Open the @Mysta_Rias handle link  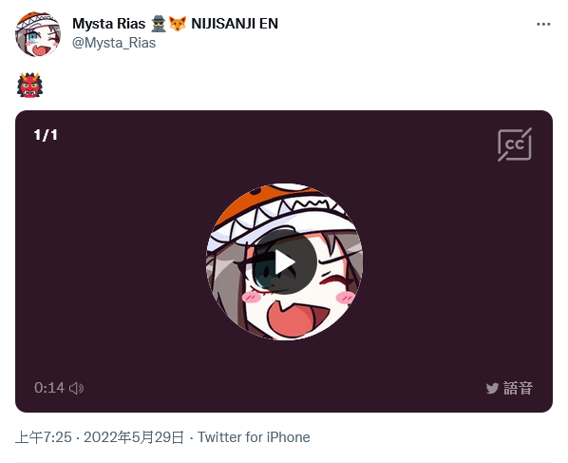point(114,43)
